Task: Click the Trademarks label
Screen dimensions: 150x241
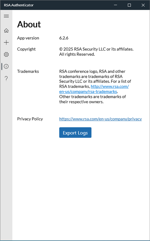Action: (x=28, y=71)
